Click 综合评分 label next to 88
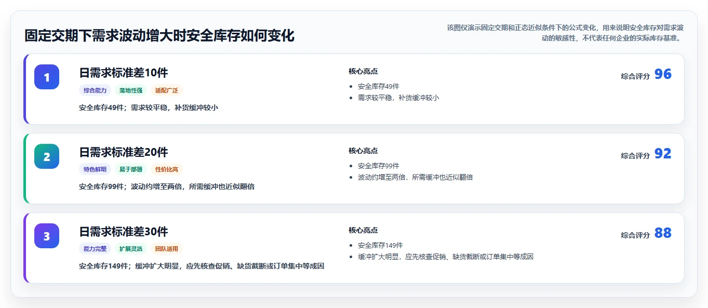This screenshot has width=708, height=308. [x=635, y=235]
